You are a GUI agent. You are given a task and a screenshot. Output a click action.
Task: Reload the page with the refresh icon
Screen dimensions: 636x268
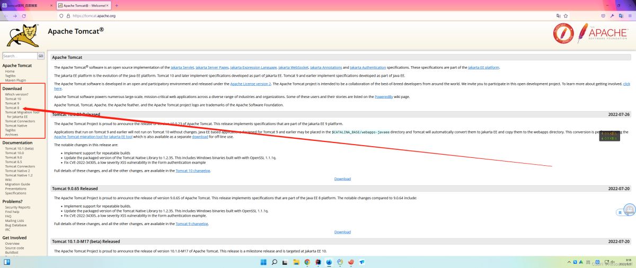click(x=24, y=16)
